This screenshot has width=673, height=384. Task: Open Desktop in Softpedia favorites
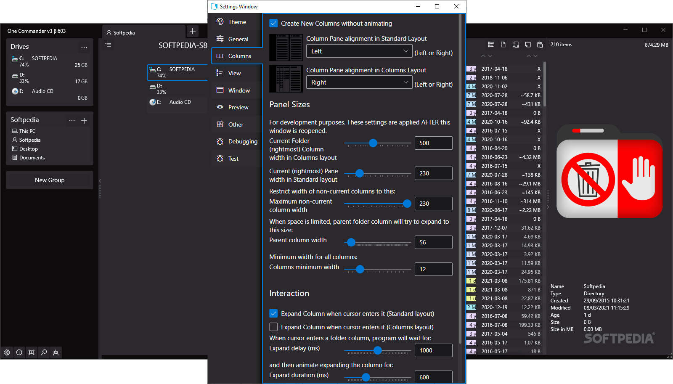(25, 149)
